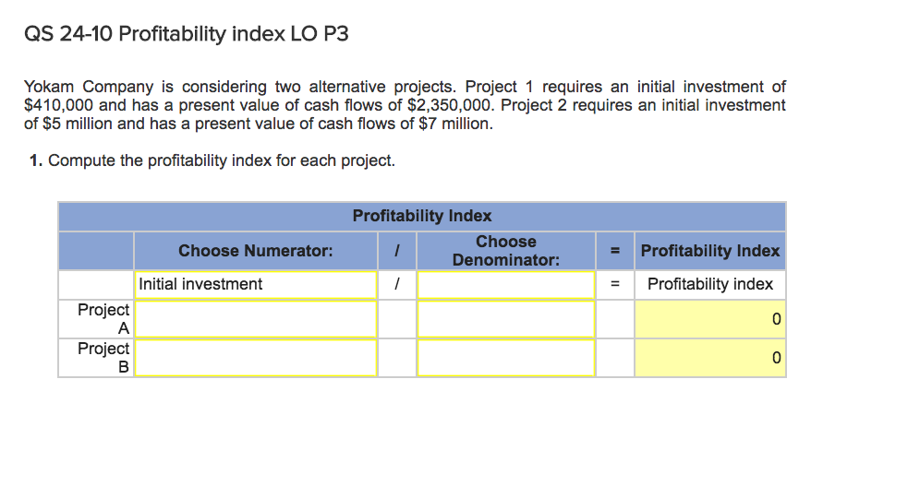Click the 'Choose Numerator:' column header
Viewport: 920px width, 498px height.
point(256,251)
